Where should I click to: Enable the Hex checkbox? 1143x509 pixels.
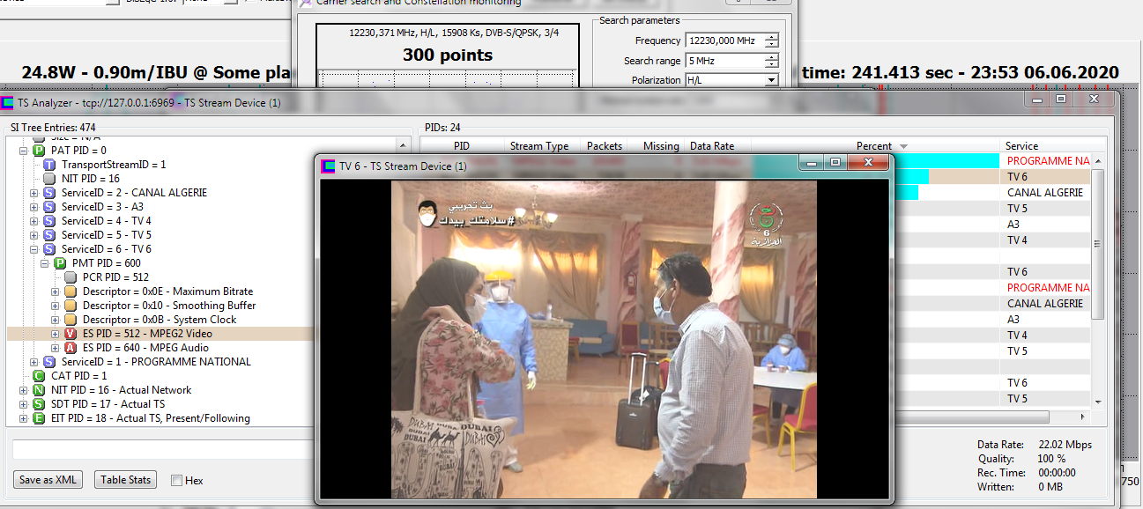tap(176, 481)
